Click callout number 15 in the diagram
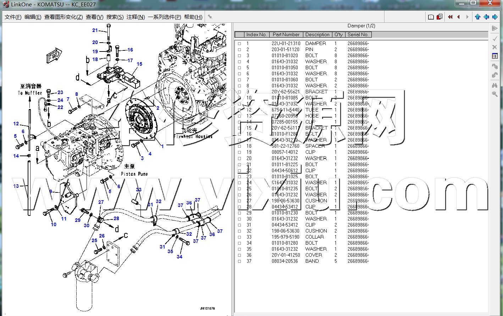Viewport: 503px width, 316px height. pyautogui.click(x=139, y=64)
